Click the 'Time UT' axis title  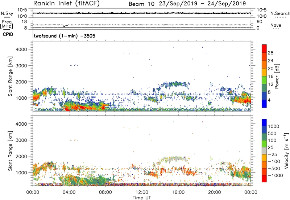142,198
